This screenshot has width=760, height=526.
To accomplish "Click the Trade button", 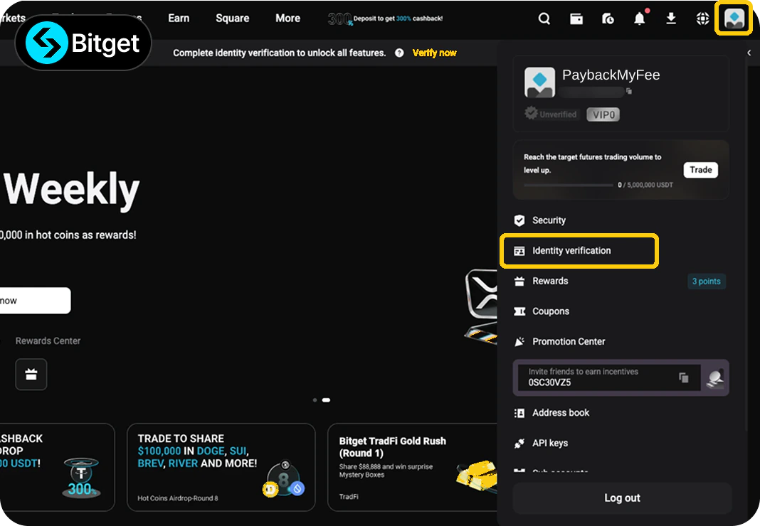I will click(701, 170).
